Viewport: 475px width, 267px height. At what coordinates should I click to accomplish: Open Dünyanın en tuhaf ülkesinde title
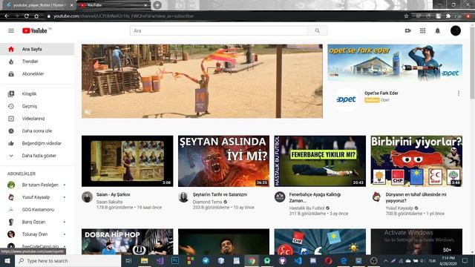click(416, 198)
